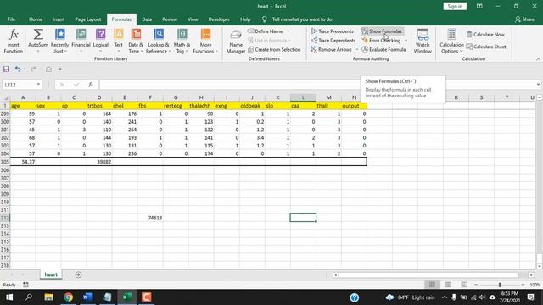543x305 pixels.
Task: Click zoom in plus button
Action: click(x=523, y=285)
